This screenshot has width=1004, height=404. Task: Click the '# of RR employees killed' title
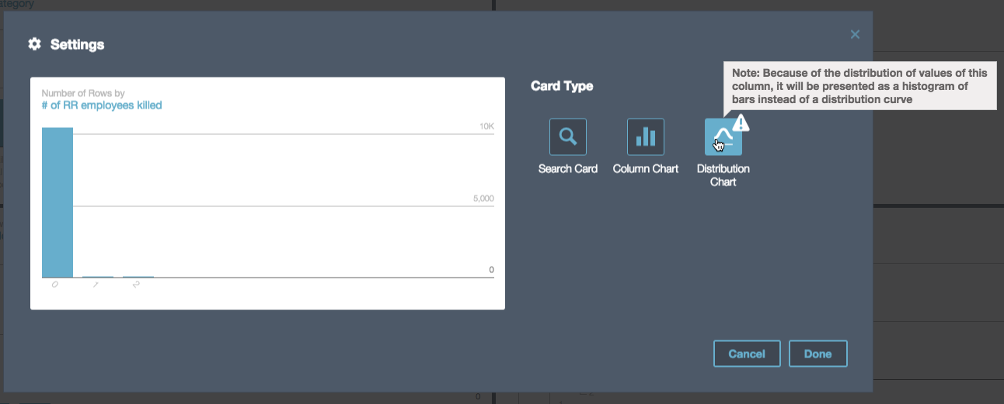tap(102, 105)
